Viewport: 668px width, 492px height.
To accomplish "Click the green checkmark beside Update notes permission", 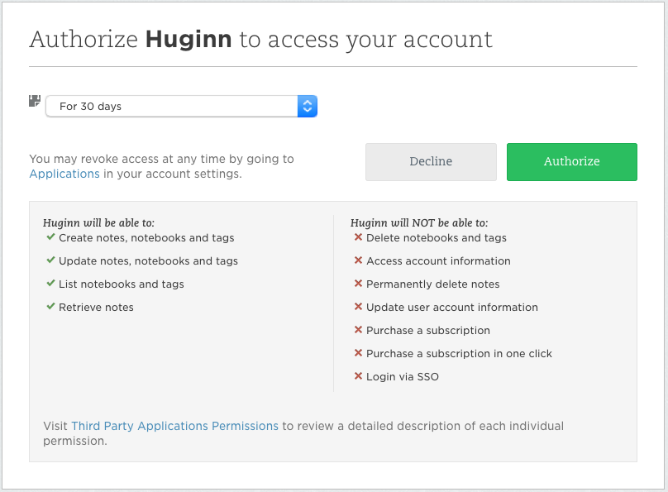I will 50,260.
